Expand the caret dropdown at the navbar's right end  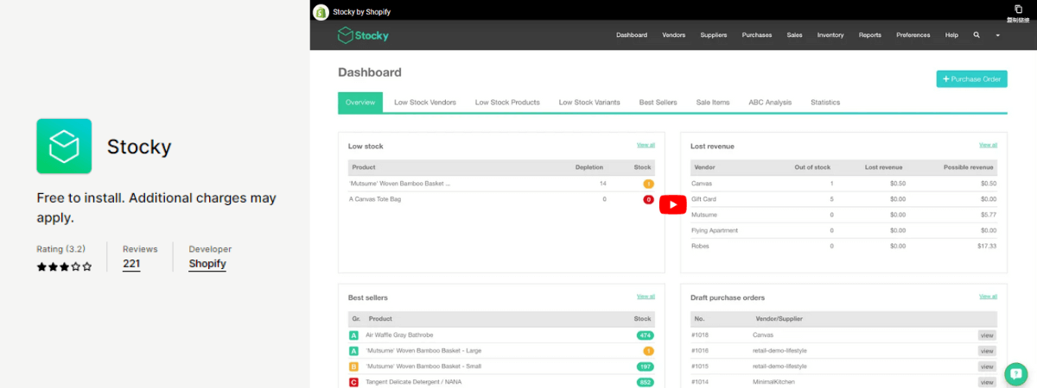coord(997,35)
